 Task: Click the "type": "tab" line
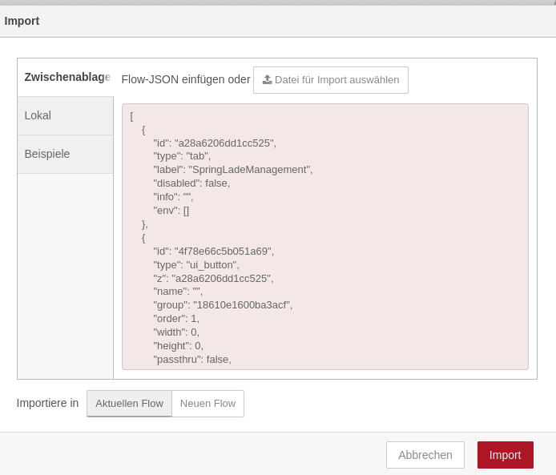[x=182, y=156]
